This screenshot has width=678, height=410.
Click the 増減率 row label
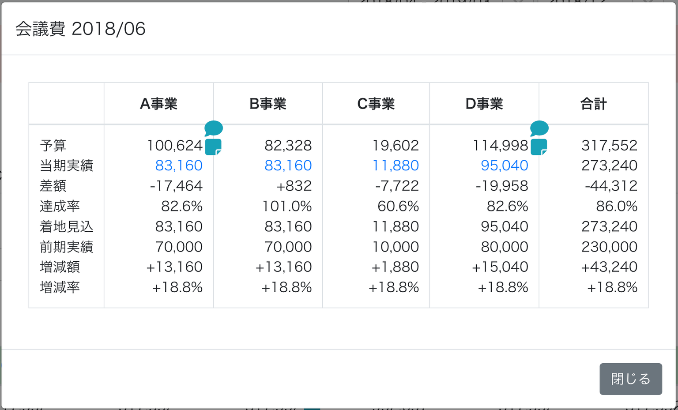coord(60,287)
